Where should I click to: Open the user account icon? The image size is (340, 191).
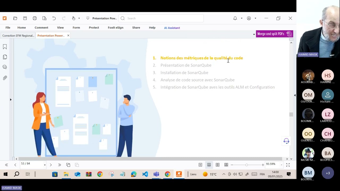[x=249, y=18]
